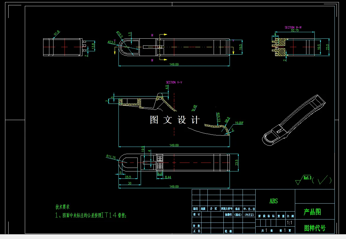Click the 6.8 dimension value
The width and height of the screenshot is (346, 239).
[160, 173]
